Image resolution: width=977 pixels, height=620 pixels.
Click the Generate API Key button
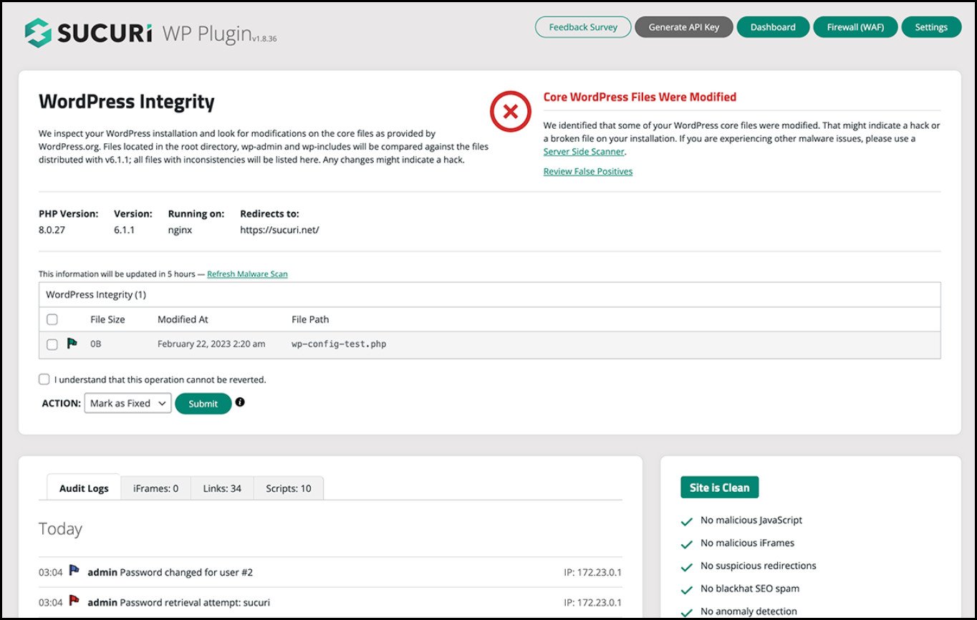point(683,27)
